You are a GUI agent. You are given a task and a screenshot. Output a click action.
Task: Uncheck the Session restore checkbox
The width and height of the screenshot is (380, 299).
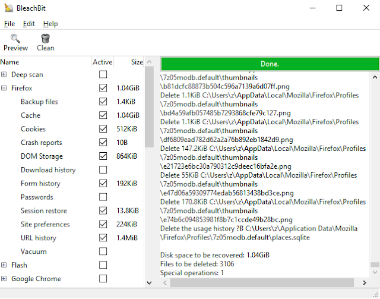pyautogui.click(x=103, y=210)
